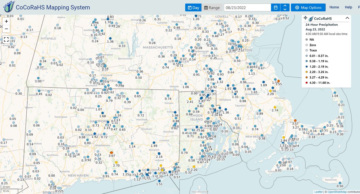
Task: Open the calendar date picker
Action: point(275,7)
